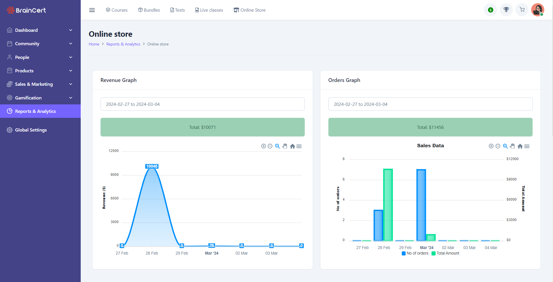Open Revenue Graph chart export menu
Screen dimensions: 553x282
tap(299, 146)
